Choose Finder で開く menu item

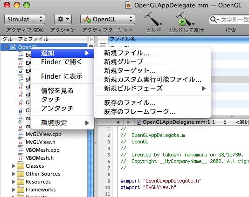click(63, 62)
